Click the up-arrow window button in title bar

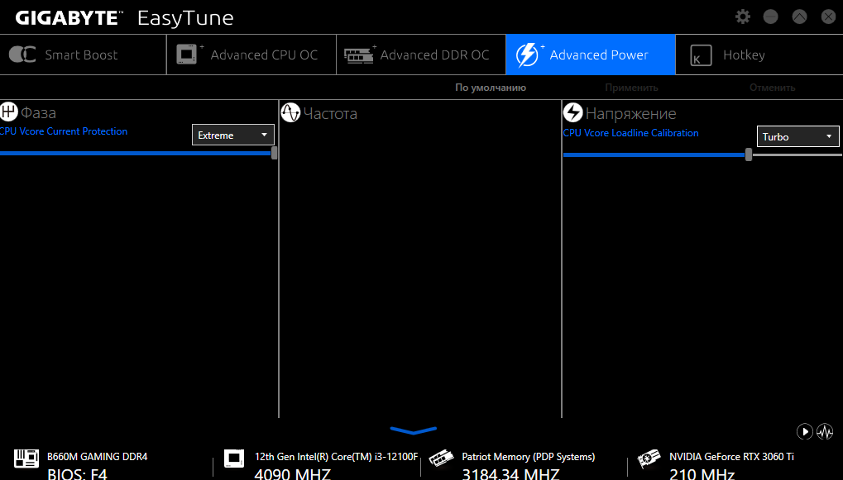point(799,17)
